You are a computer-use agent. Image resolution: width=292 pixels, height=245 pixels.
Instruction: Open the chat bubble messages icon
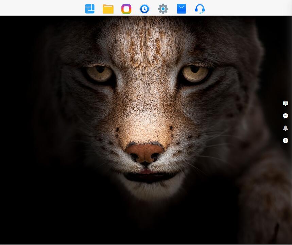click(286, 116)
